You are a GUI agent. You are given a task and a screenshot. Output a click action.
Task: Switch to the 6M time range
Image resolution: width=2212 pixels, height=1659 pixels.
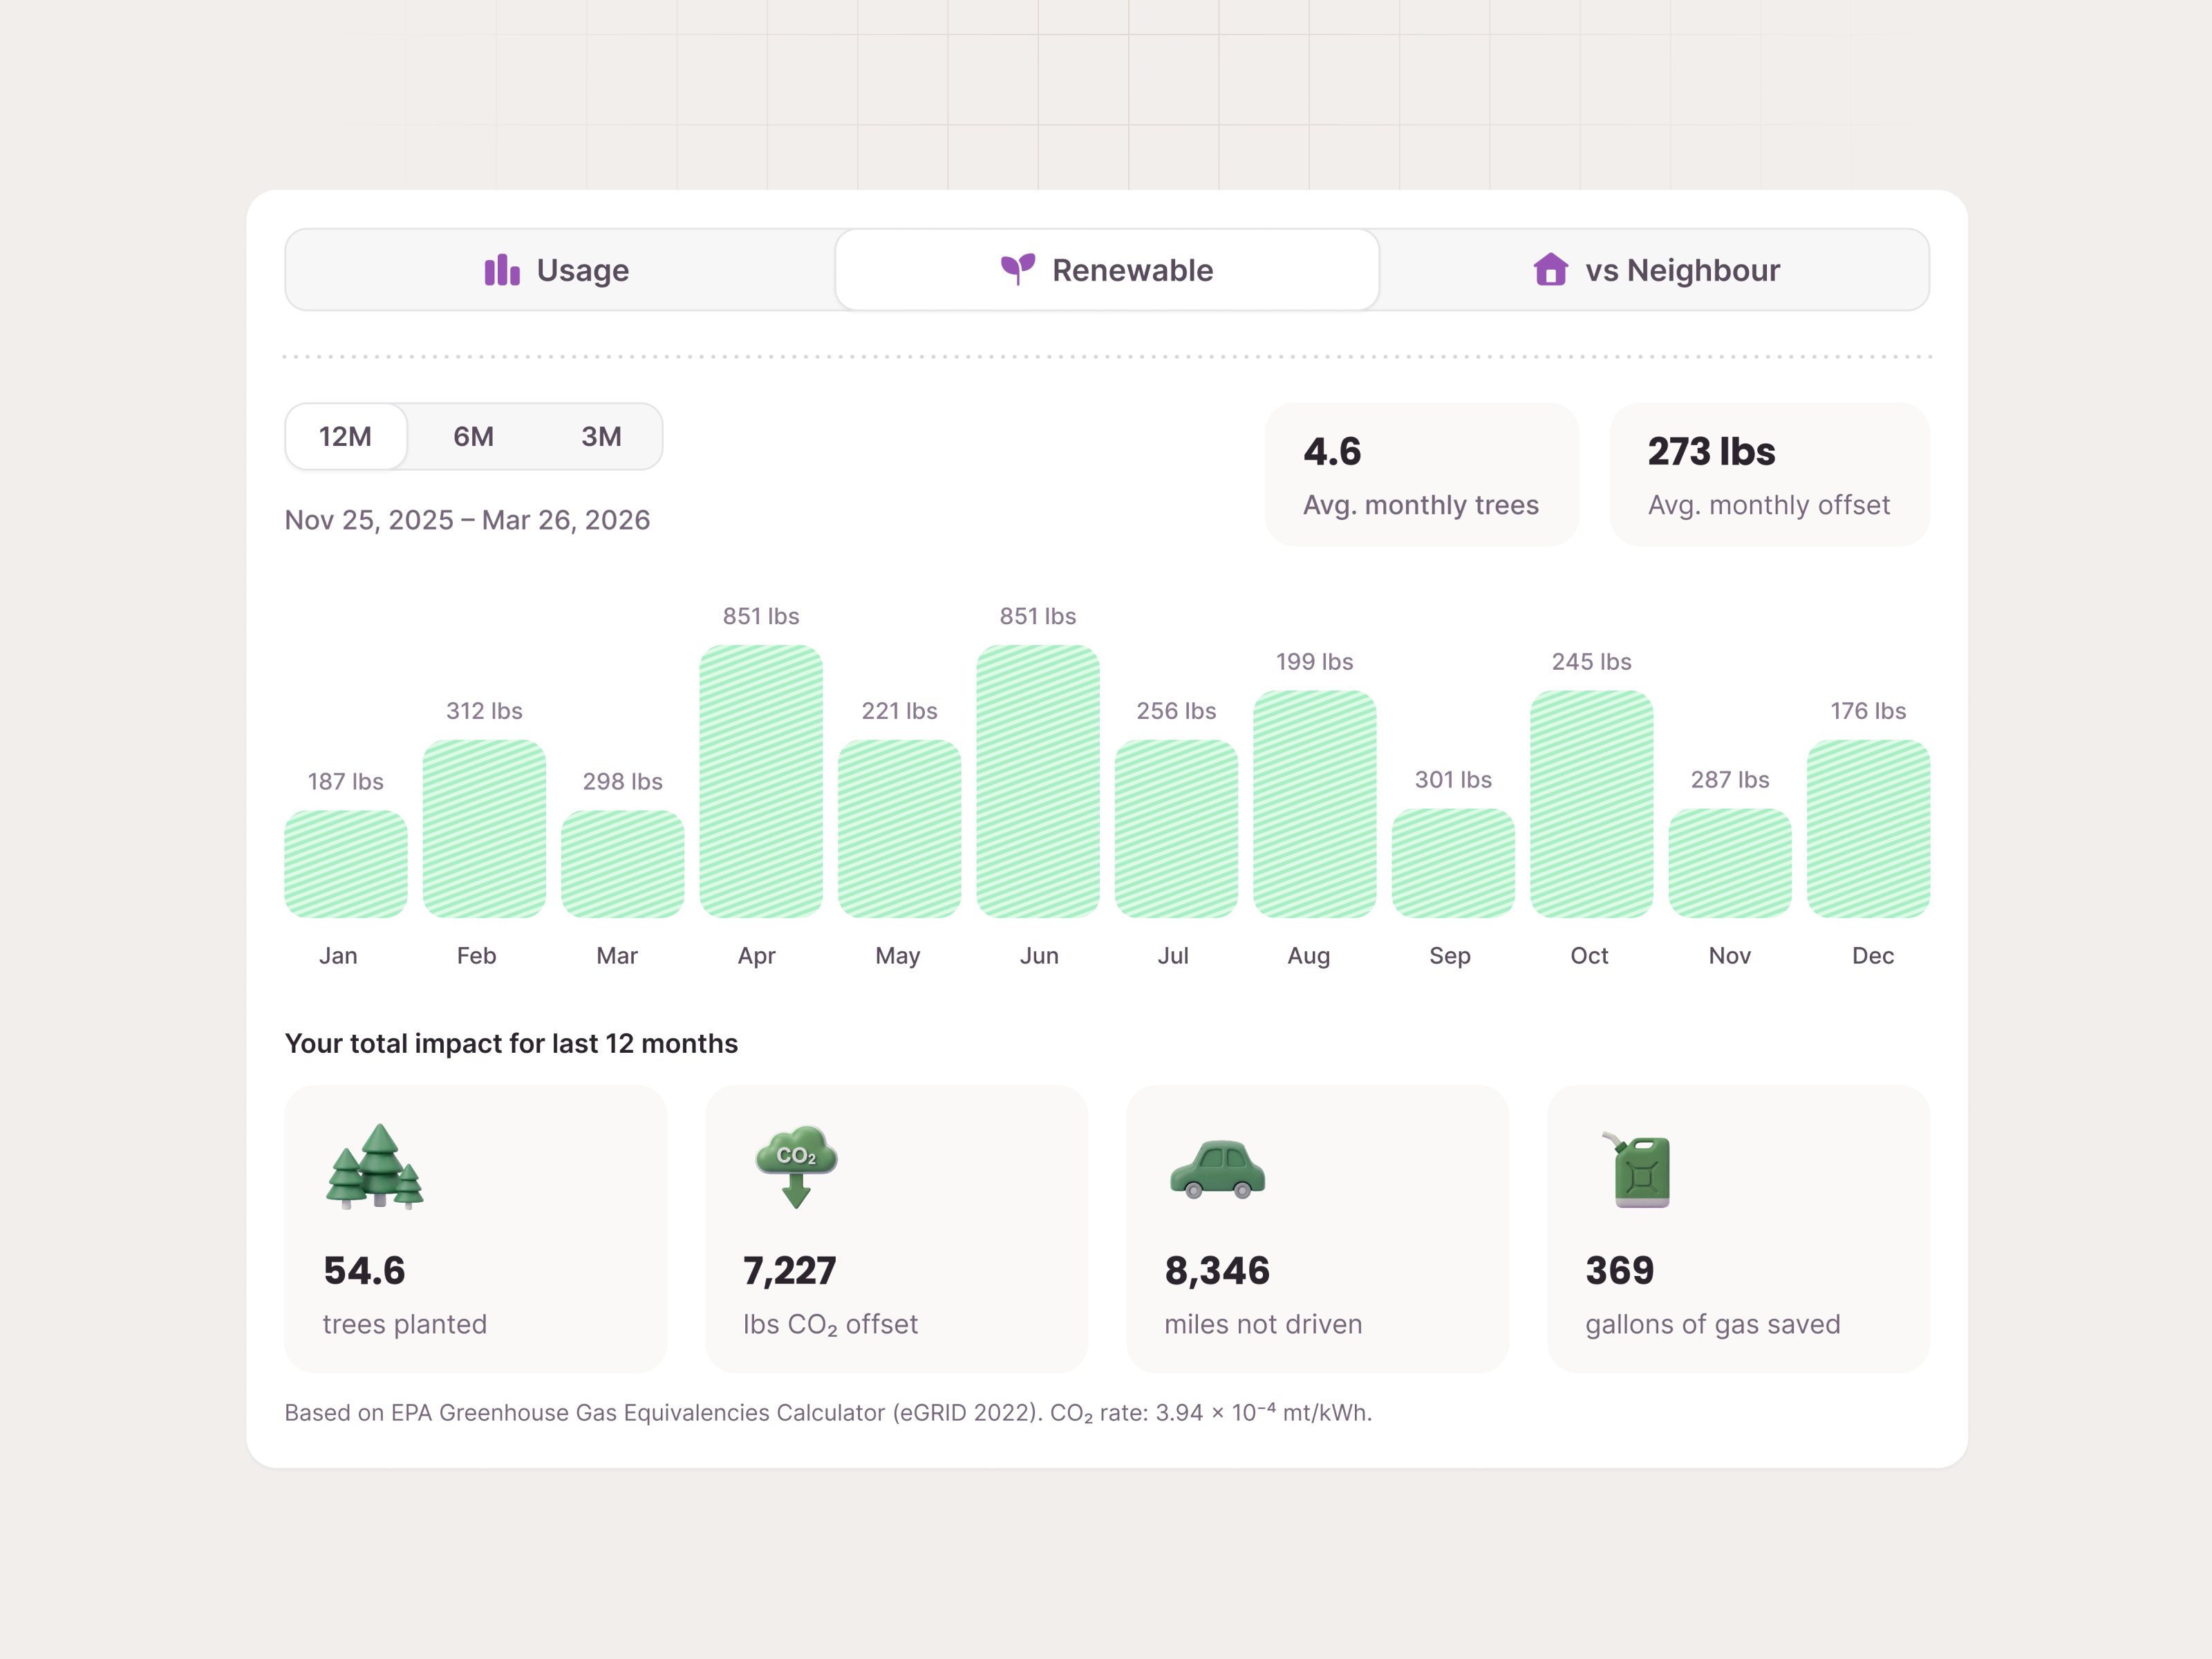click(x=474, y=436)
